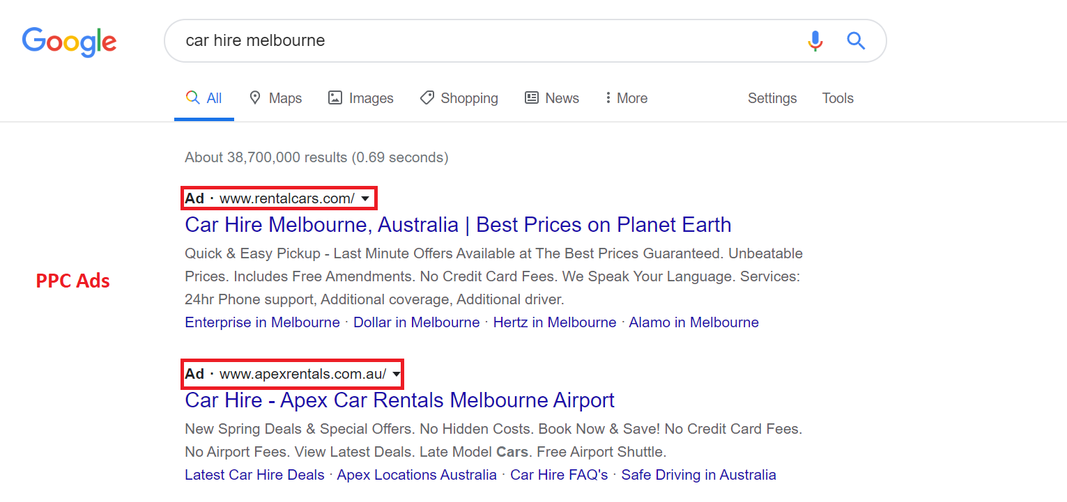Screen dimensions: 1067x502
Task: Switch to the Images tab
Action: (361, 98)
